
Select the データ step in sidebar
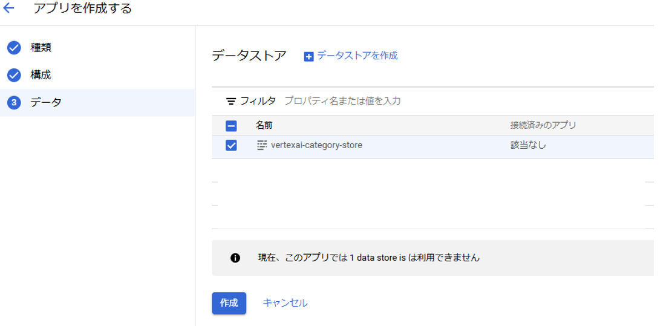coord(97,102)
